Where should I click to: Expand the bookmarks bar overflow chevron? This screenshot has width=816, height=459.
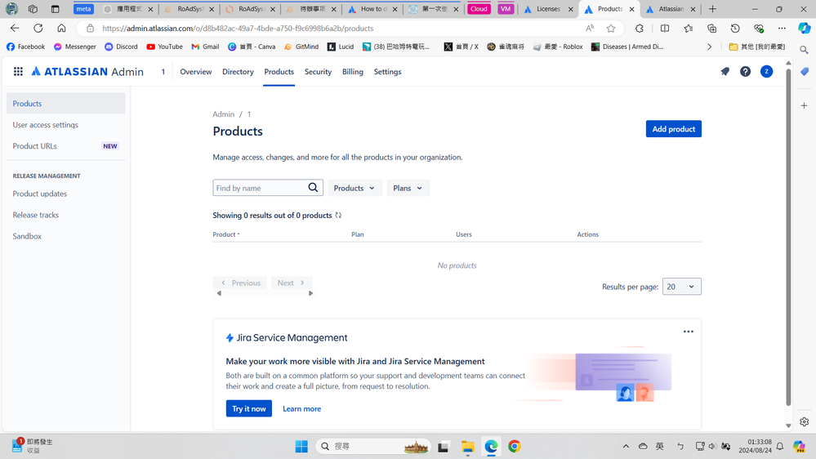(709, 47)
